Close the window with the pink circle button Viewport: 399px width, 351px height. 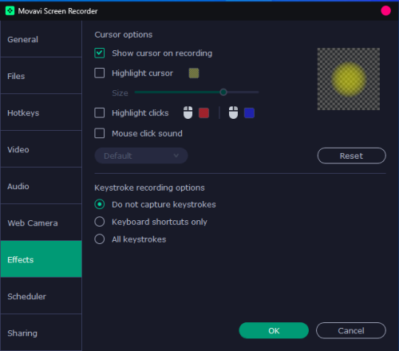coord(385,10)
